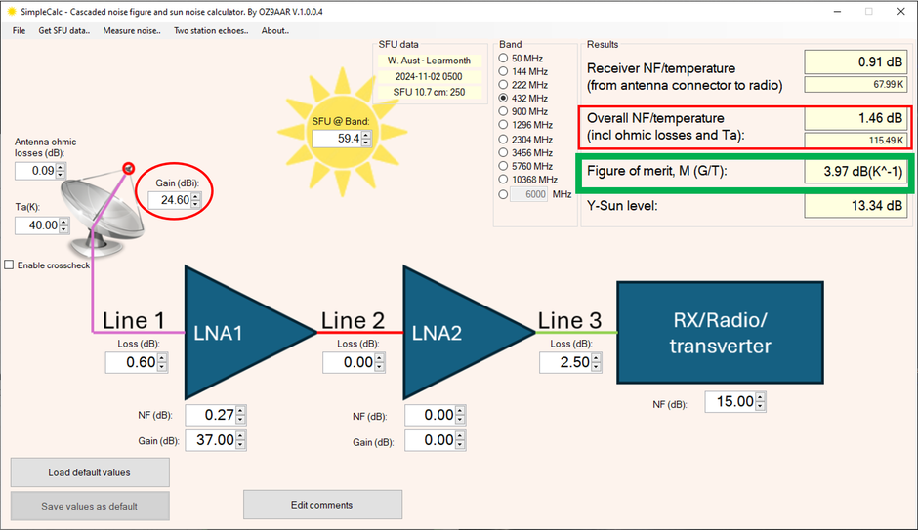
Task: Click the 115.49 K overall temperature value
Action: 855,140
